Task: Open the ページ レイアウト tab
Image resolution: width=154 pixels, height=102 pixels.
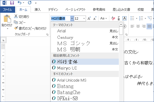Action: click(x=75, y=10)
